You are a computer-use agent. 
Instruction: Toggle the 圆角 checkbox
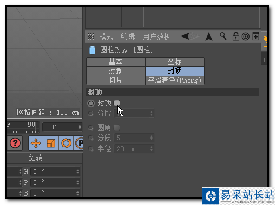coord(117,127)
